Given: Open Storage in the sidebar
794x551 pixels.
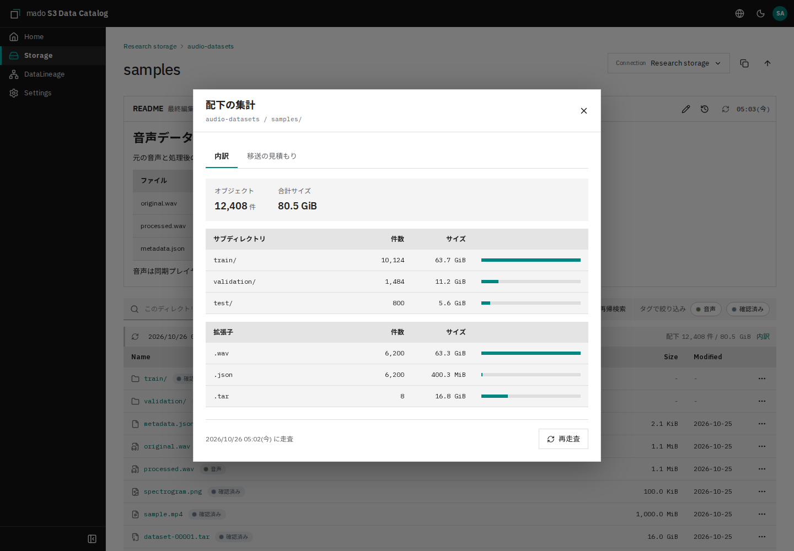Looking at the screenshot, I should (53, 56).
